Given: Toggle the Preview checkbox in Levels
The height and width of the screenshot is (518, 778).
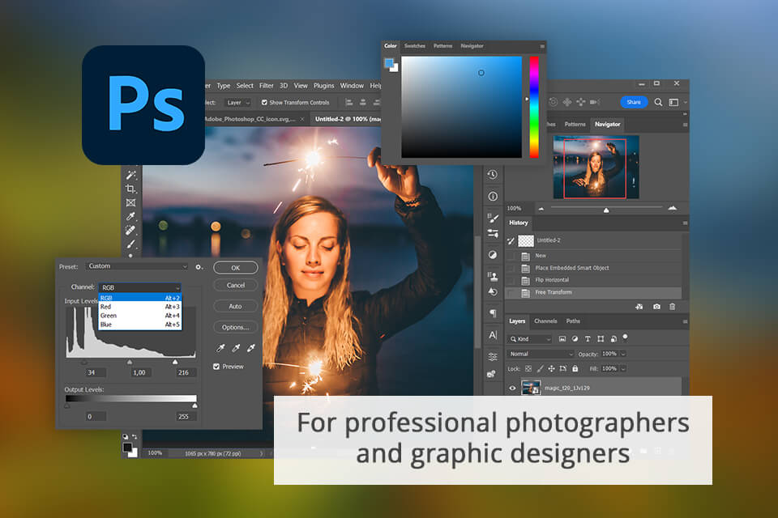Looking at the screenshot, I should tap(216, 367).
